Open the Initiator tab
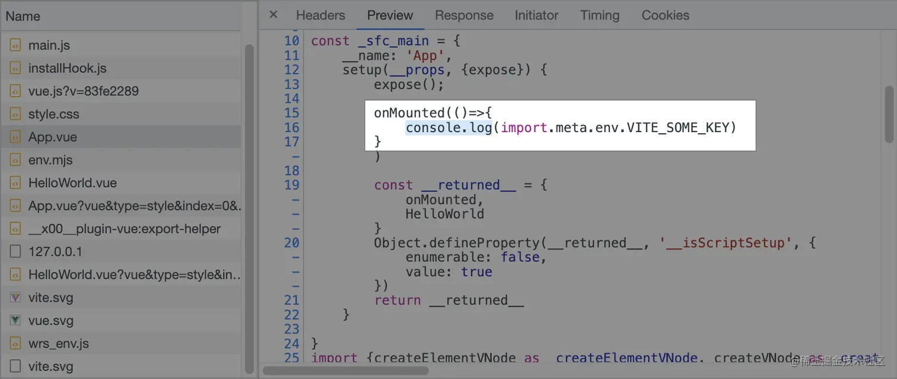 coord(536,15)
